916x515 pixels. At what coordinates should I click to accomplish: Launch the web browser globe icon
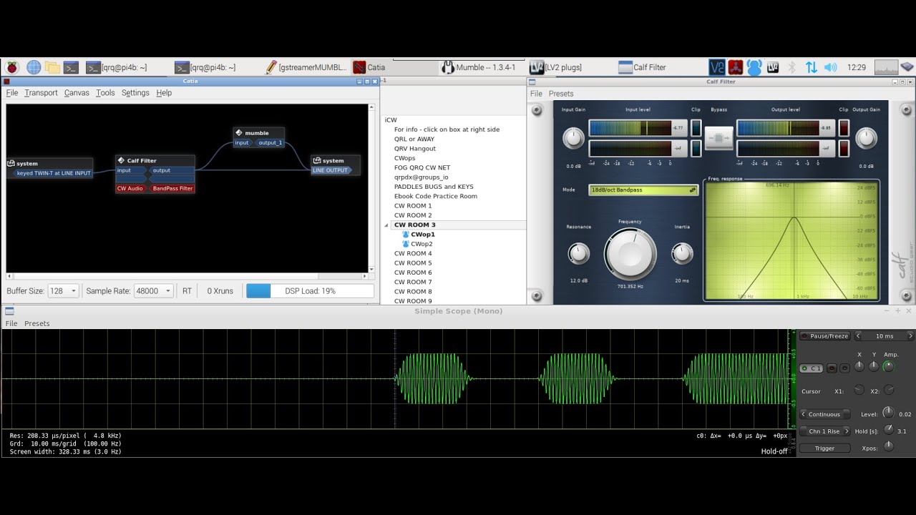click(34, 67)
